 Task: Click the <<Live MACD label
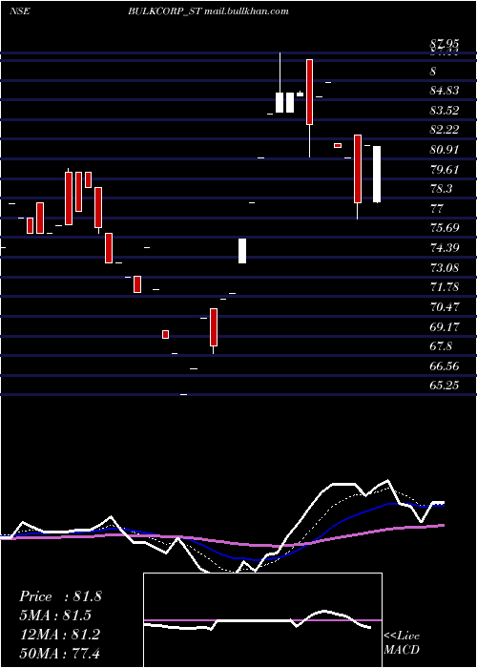402,643
